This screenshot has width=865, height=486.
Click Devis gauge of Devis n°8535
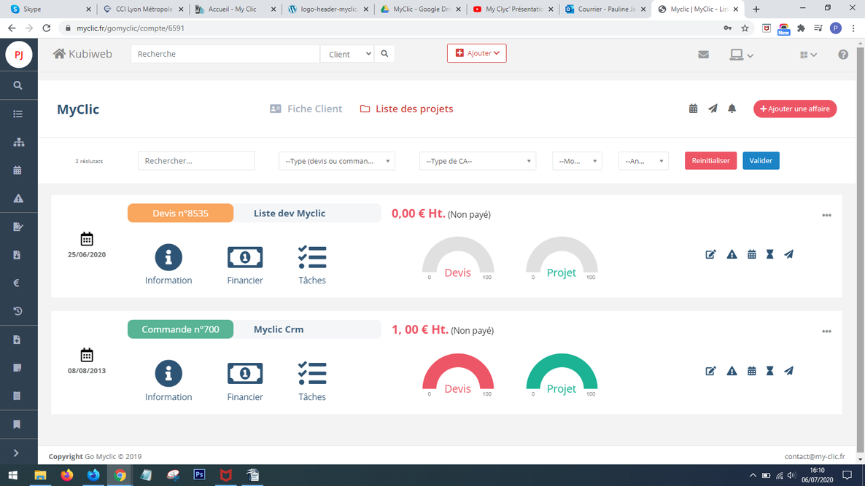(x=458, y=259)
